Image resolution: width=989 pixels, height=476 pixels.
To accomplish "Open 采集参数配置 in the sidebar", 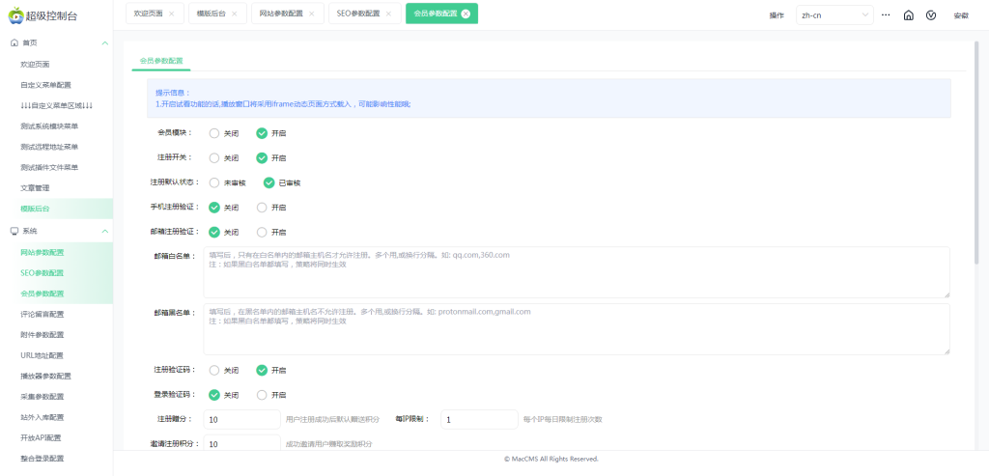I will pyautogui.click(x=57, y=397).
